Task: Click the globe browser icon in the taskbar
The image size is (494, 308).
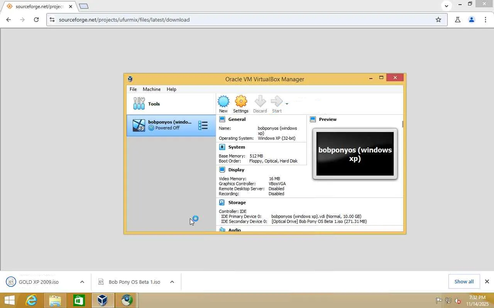Action: pos(127,300)
